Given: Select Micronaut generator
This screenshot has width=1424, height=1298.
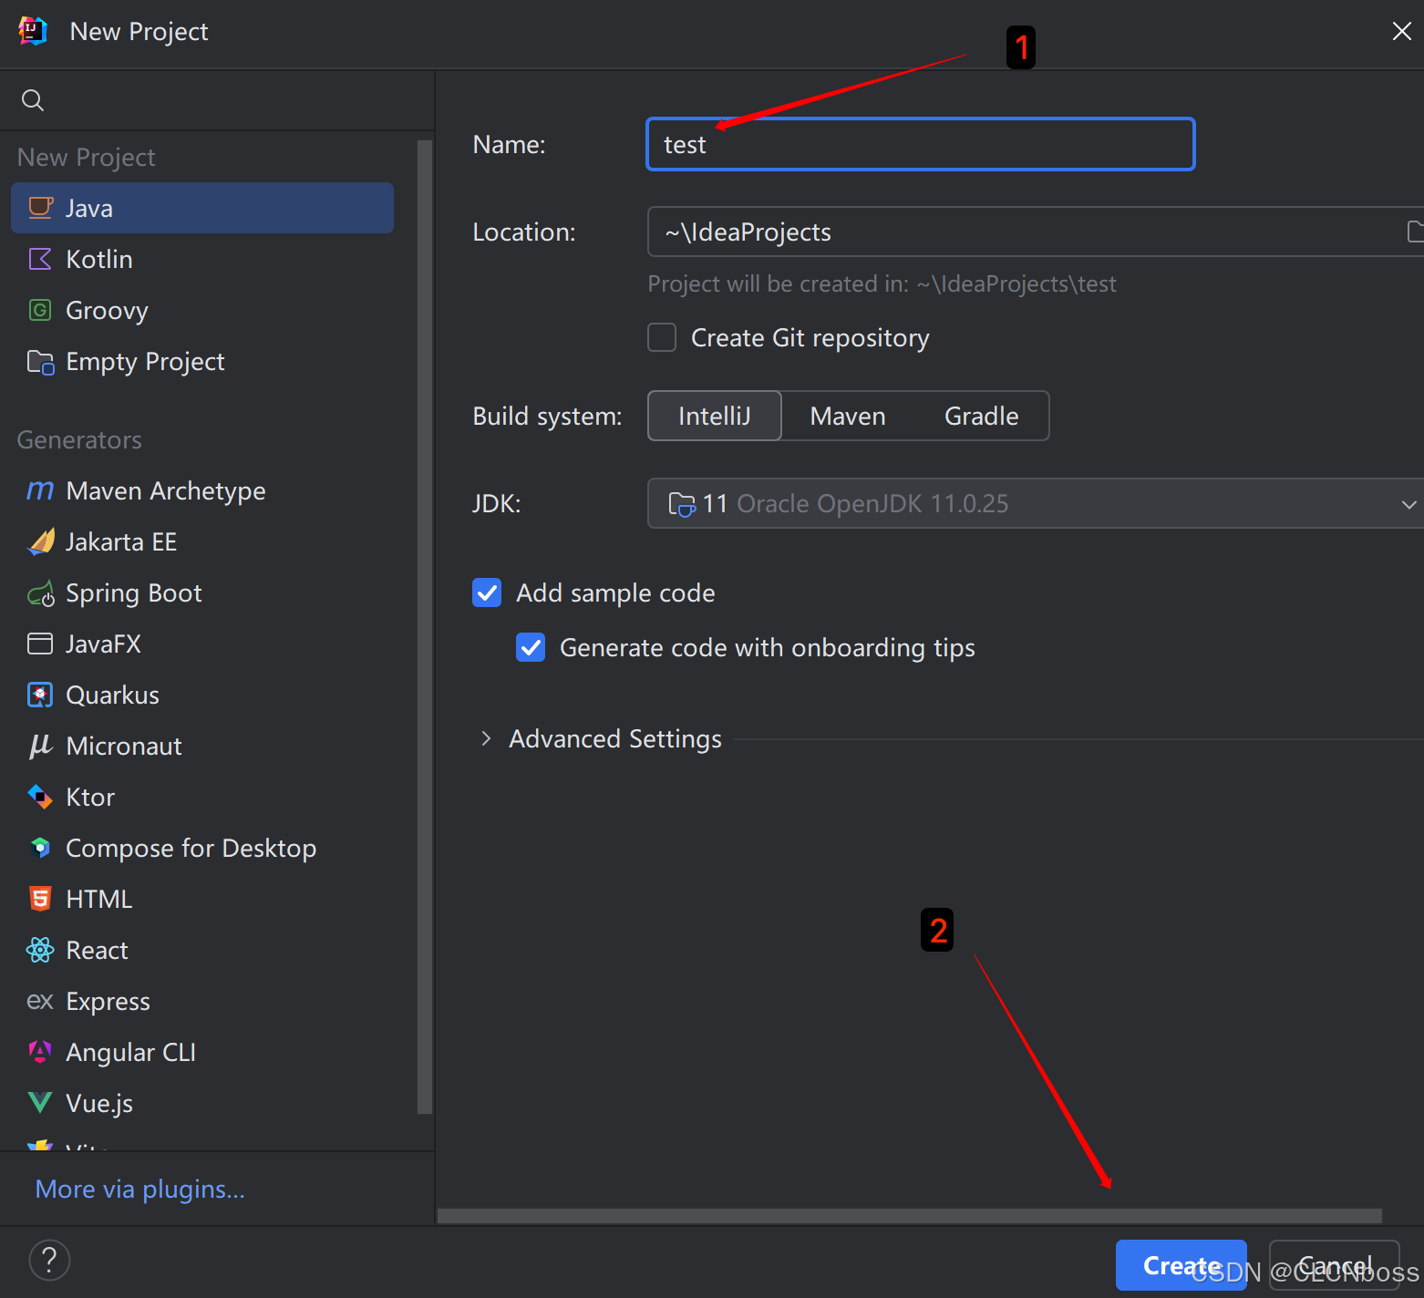Looking at the screenshot, I should (x=202, y=746).
